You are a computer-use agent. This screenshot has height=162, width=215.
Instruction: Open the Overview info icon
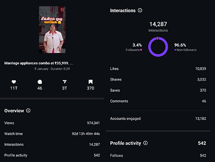coord(28,111)
